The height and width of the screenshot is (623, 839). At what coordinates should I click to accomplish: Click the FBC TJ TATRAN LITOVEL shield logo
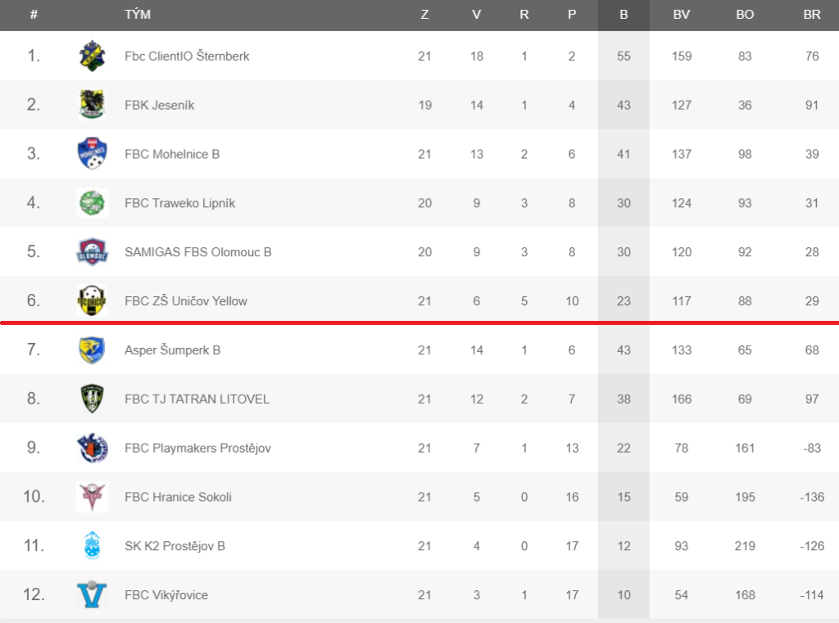pyautogui.click(x=92, y=399)
